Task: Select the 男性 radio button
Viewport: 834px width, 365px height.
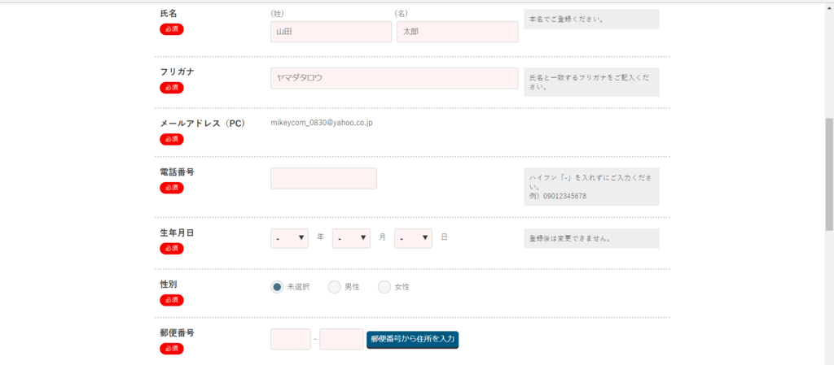Action: pos(334,287)
